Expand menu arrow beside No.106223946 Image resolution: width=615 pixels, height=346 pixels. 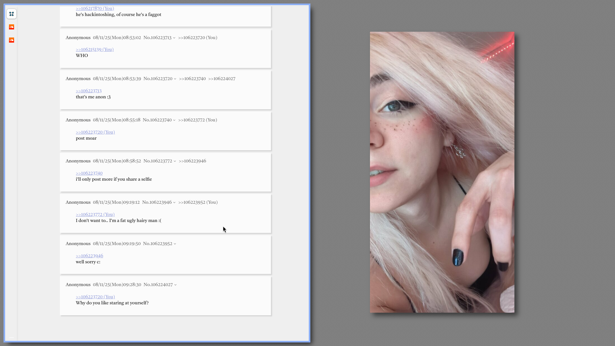pos(174,202)
